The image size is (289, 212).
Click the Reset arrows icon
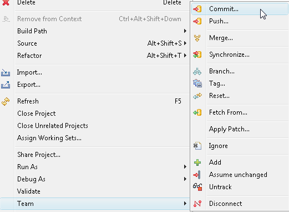[x=197, y=96]
